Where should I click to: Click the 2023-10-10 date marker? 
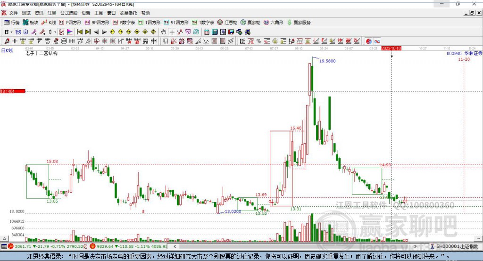[391, 49]
